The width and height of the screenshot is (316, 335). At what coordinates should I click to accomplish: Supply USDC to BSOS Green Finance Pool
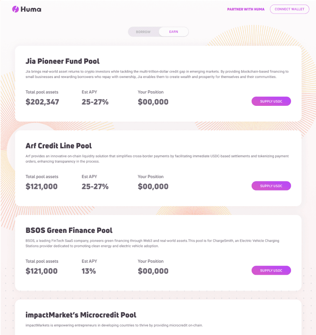271,271
